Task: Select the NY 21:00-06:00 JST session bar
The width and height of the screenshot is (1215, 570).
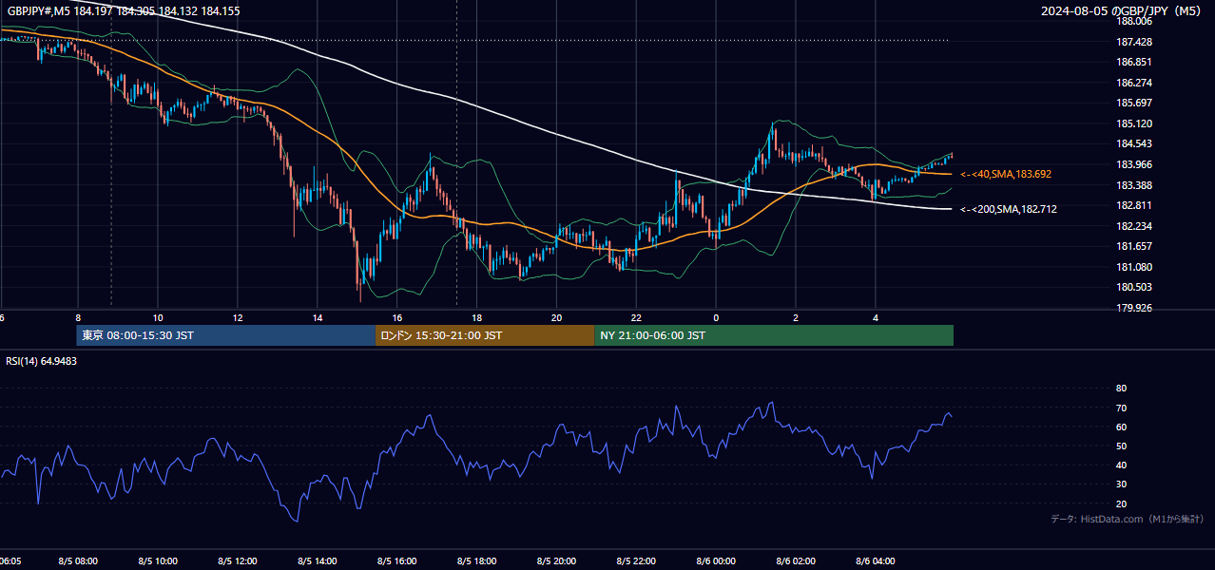Action: pyautogui.click(x=774, y=335)
